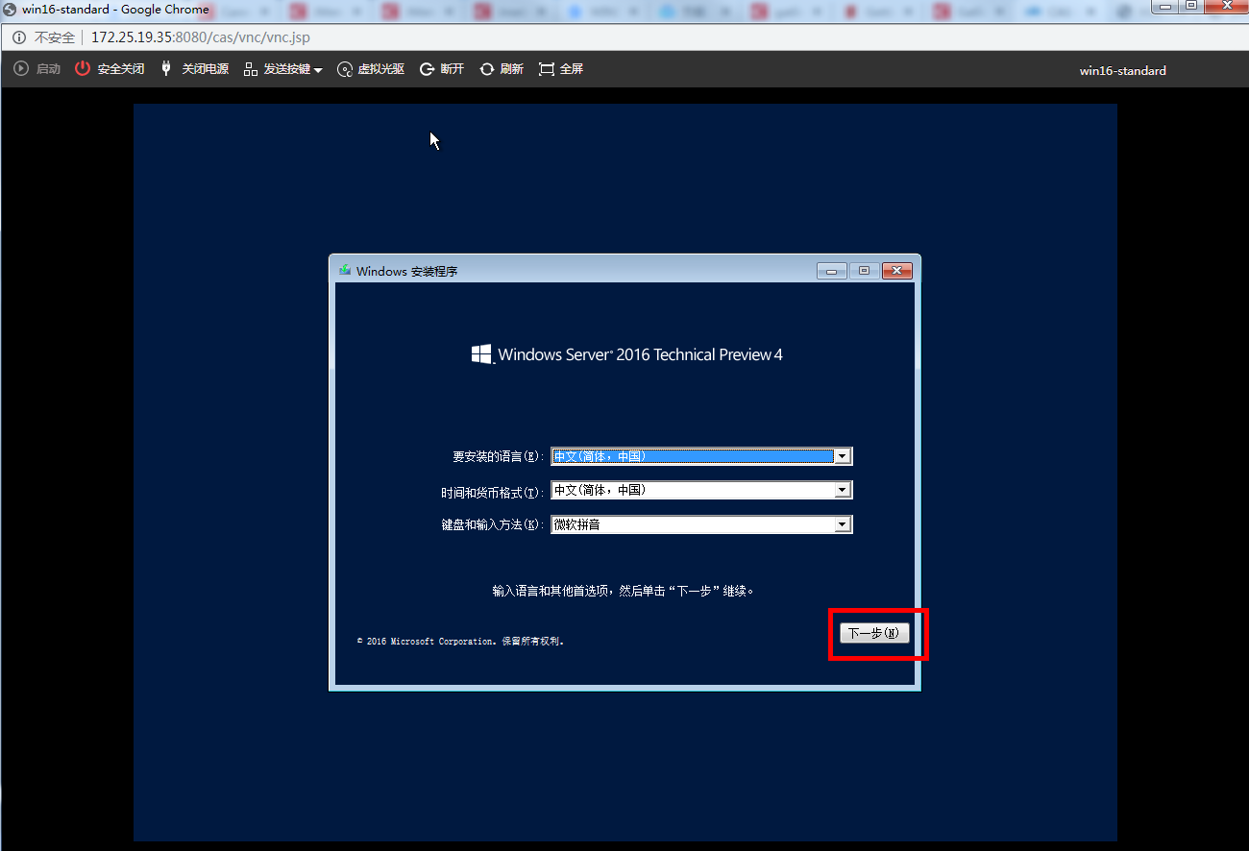Image resolution: width=1249 pixels, height=851 pixels.
Task: Click the 刷新 refresh button
Action: [502, 69]
